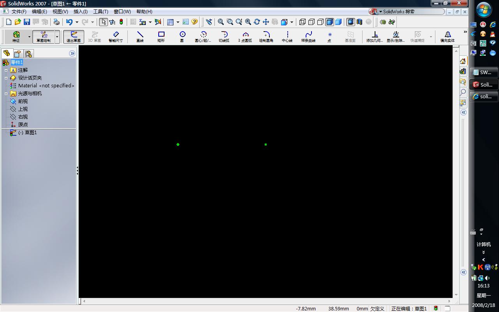Select the 圆 Circle tool
Screen dimensions: 499x312
coord(182,37)
